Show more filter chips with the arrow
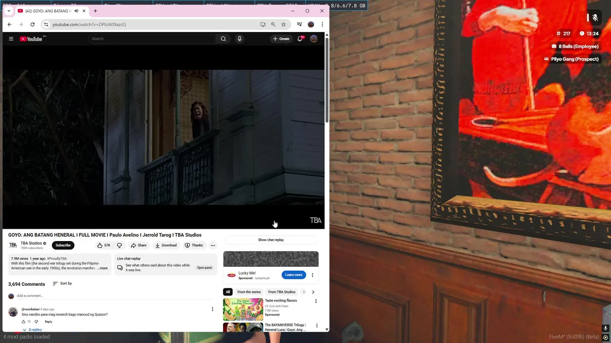 point(313,292)
